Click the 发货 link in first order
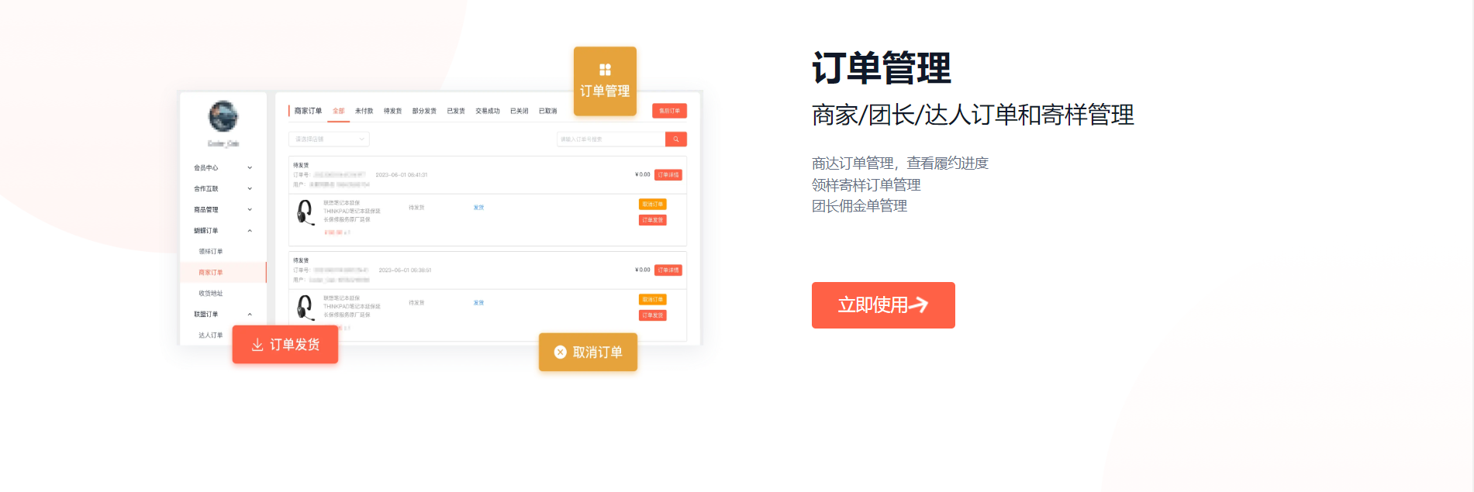This screenshot has height=492, width=1474. pyautogui.click(x=478, y=208)
